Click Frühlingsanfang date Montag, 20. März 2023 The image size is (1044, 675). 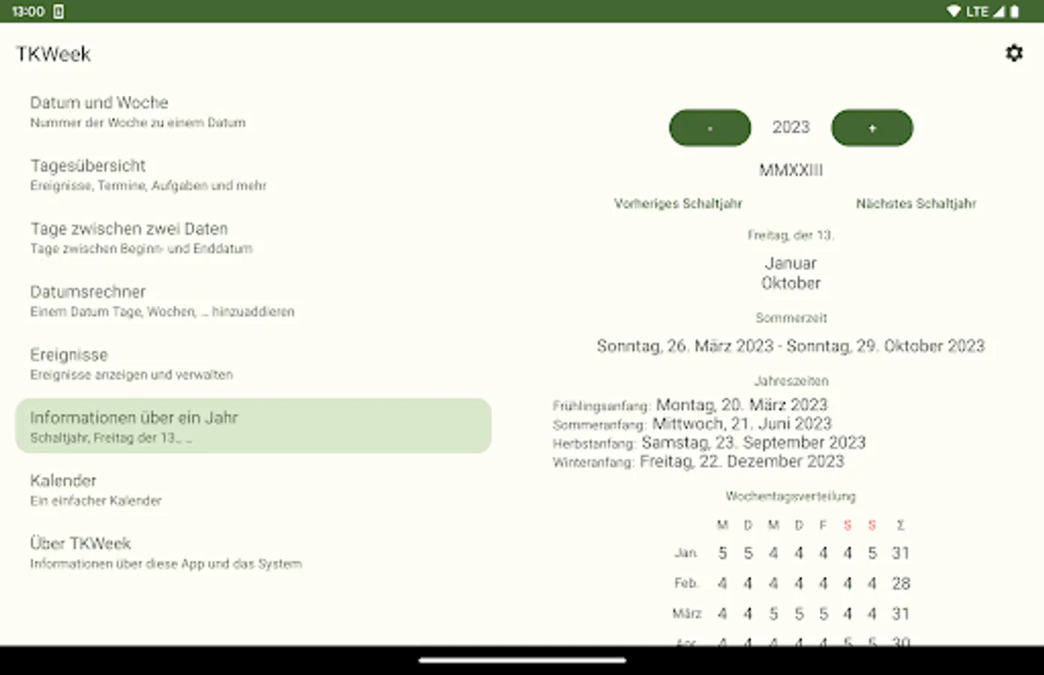(742, 405)
